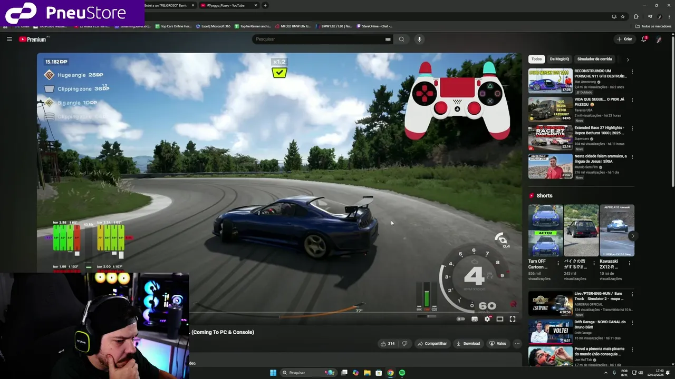Image resolution: width=675 pixels, height=379 pixels.
Task: Enter fullscreen in the video player
Action: point(513,319)
